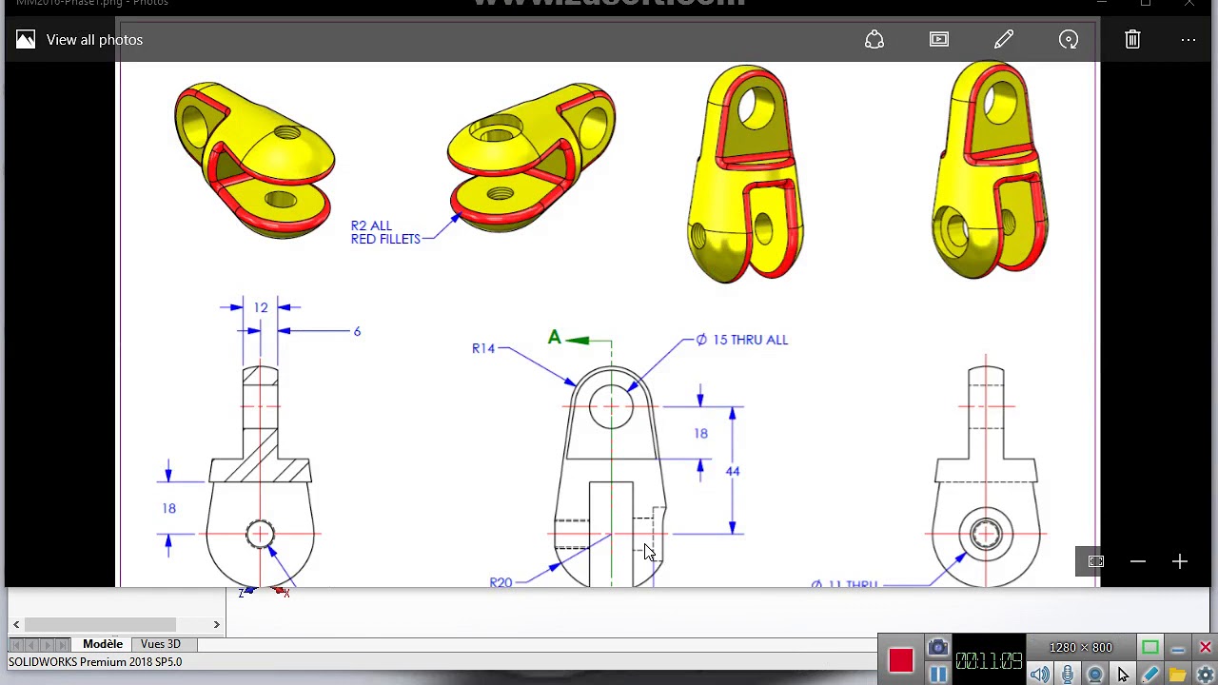Viewport: 1218px width, 685px height.
Task: Open the Edit pencil tool in Photos
Action: 1004,40
